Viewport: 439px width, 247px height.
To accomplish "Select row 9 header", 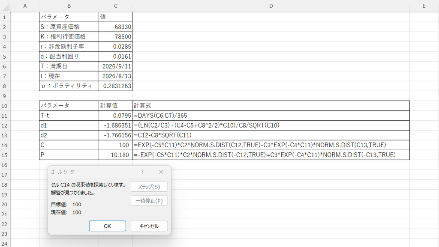I will click(5, 96).
